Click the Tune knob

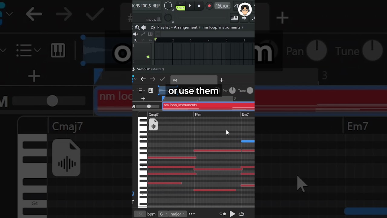click(x=250, y=90)
